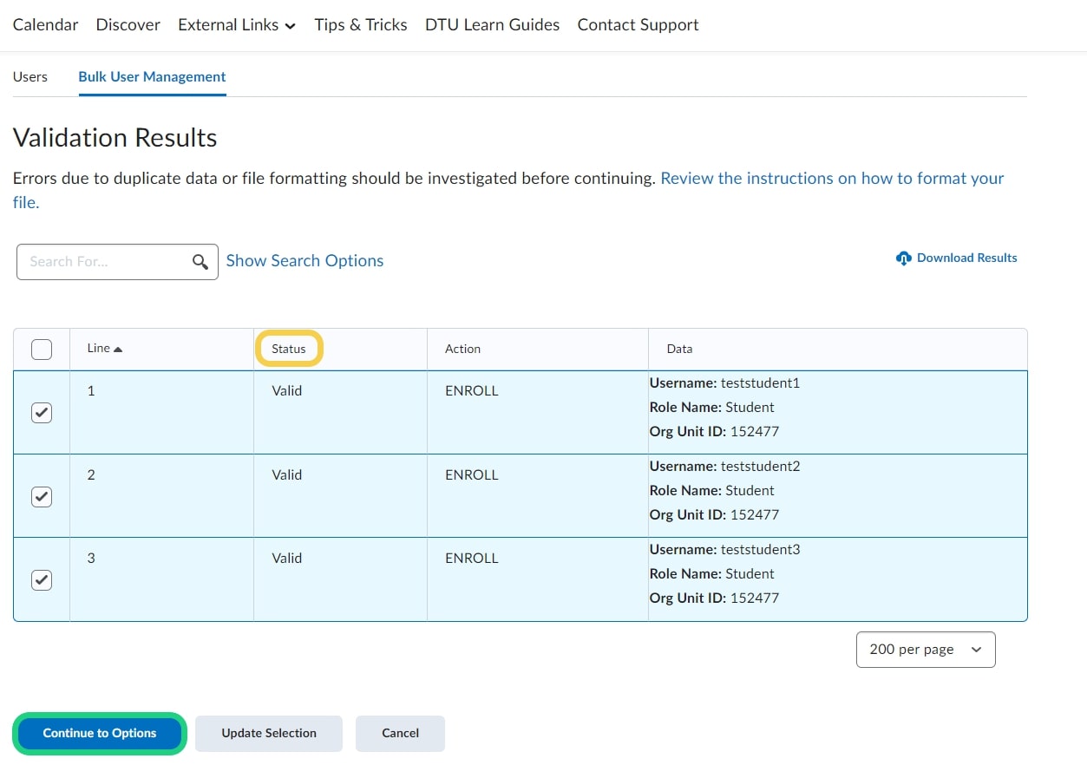Open DTU Learn Guides
Screen dimensions: 1087x765
(492, 25)
